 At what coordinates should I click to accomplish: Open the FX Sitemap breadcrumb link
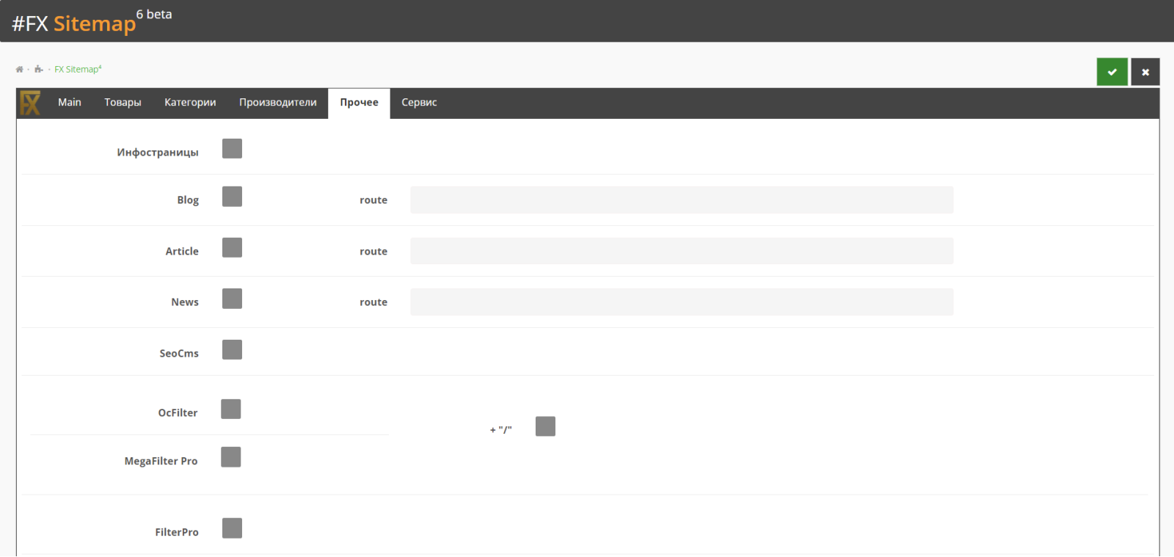click(78, 69)
